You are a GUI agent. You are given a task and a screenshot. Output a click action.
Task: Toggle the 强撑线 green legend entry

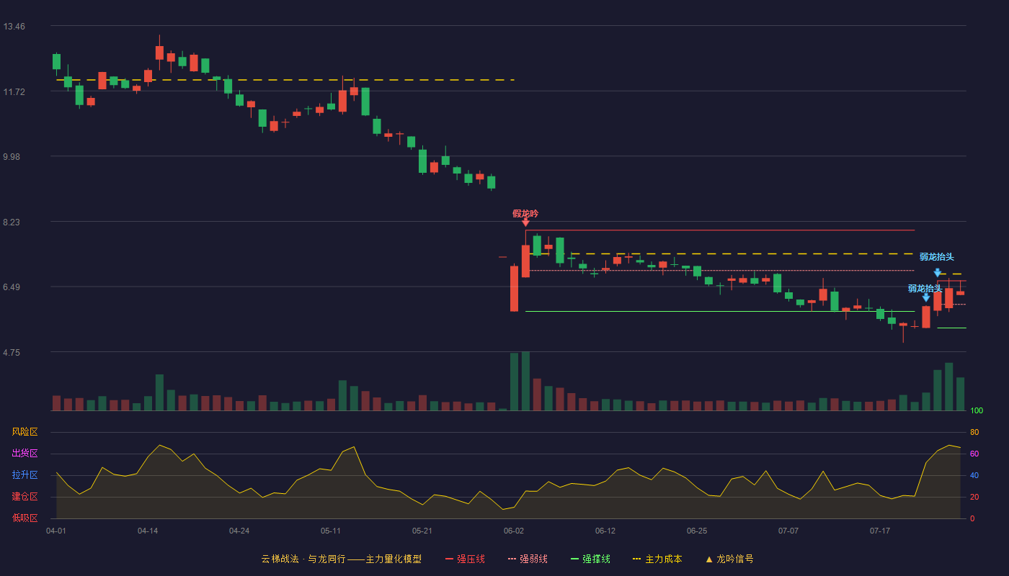pos(590,559)
